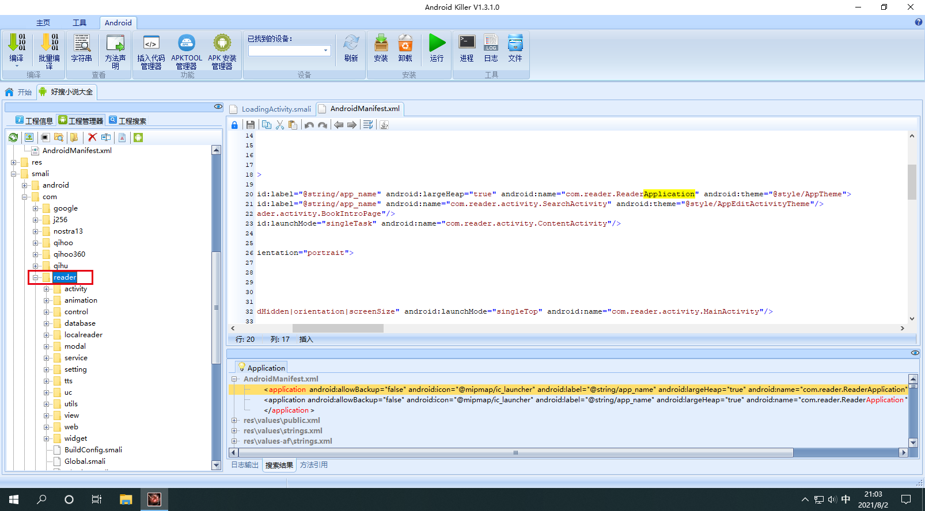Switch to the 开始 start tab
The width and height of the screenshot is (925, 511).
[x=18, y=92]
